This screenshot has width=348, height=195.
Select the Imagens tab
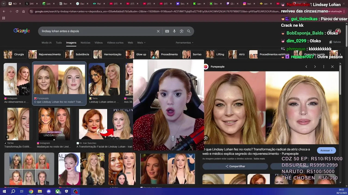click(x=71, y=43)
